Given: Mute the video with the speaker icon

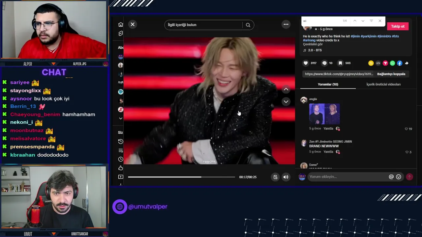Looking at the screenshot, I should tap(286, 177).
